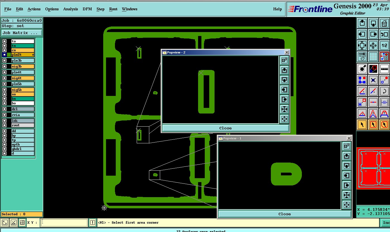Viewport: 390px width, 232px height.
Task: Select the ldi layer name
Action: click(23, 121)
